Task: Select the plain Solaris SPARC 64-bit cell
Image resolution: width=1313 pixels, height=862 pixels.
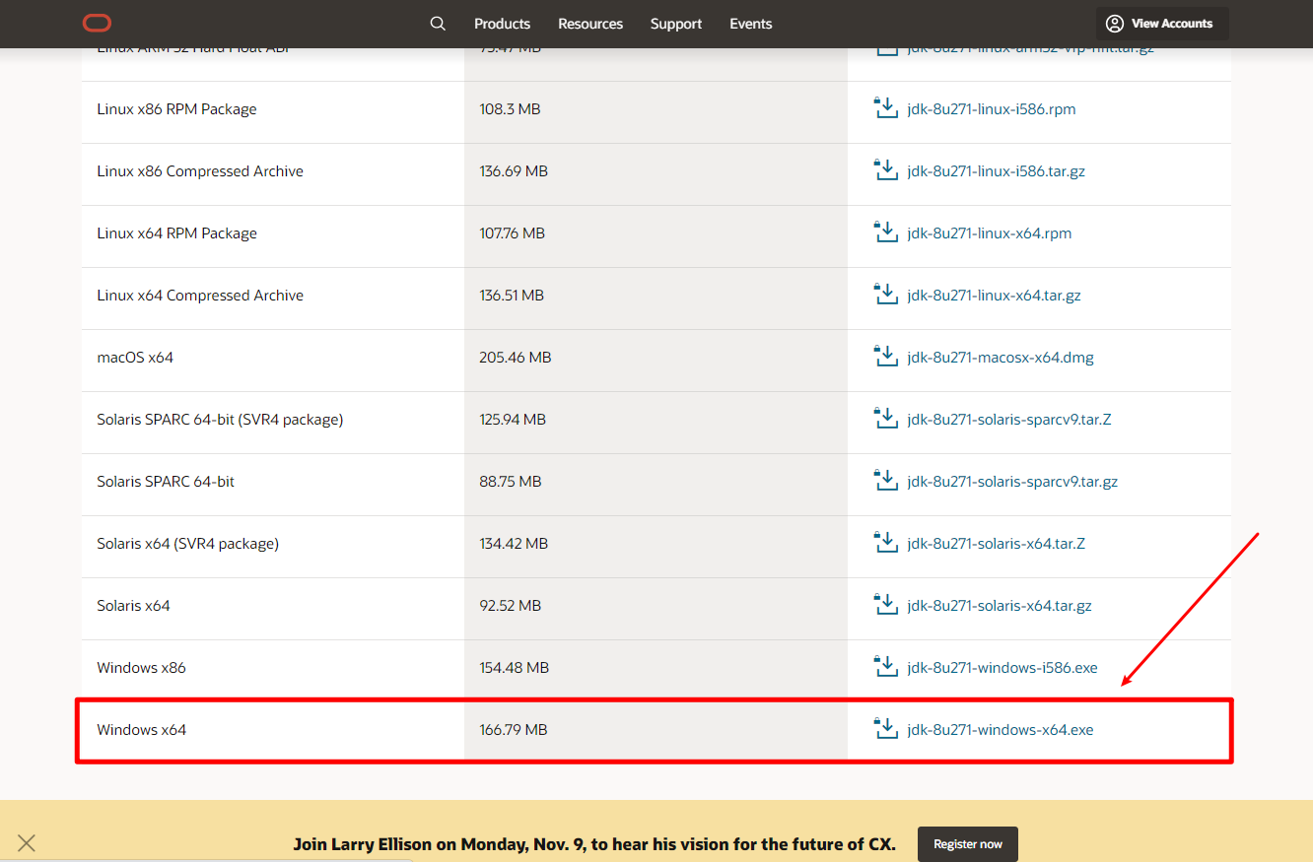Action: 273,485
